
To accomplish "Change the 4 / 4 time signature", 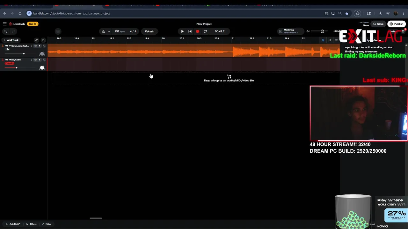I will point(133,31).
